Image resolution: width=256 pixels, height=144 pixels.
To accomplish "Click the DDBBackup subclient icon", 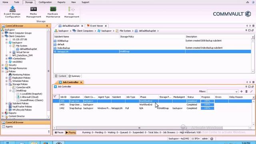I will point(55,41).
